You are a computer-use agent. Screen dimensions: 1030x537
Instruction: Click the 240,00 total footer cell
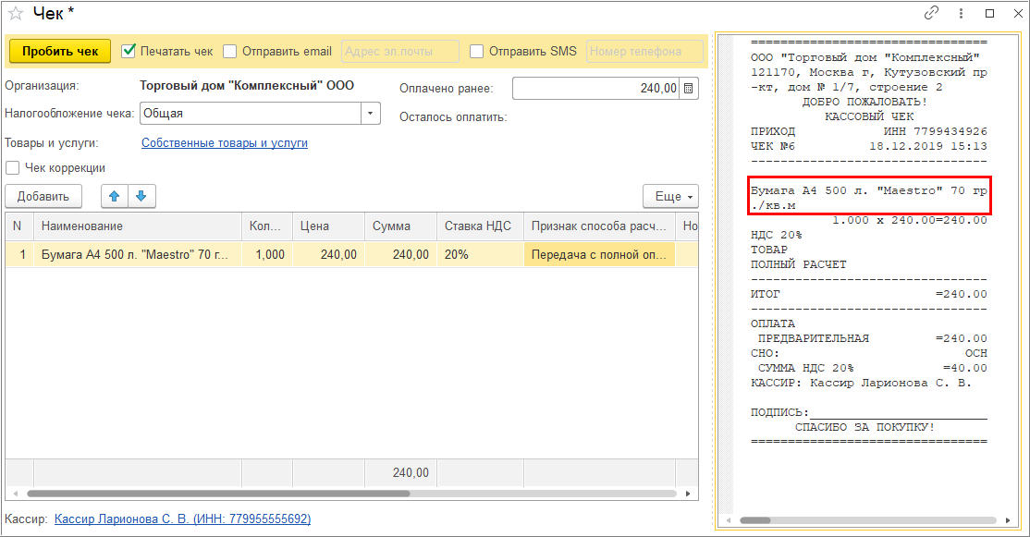tap(400, 472)
